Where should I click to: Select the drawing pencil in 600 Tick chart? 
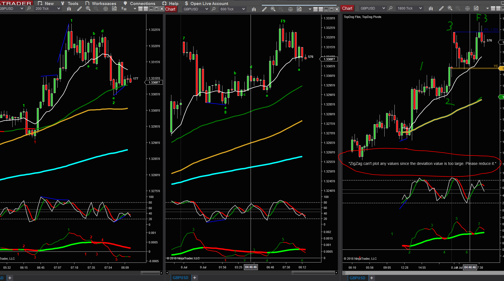pyautogui.click(x=264, y=9)
